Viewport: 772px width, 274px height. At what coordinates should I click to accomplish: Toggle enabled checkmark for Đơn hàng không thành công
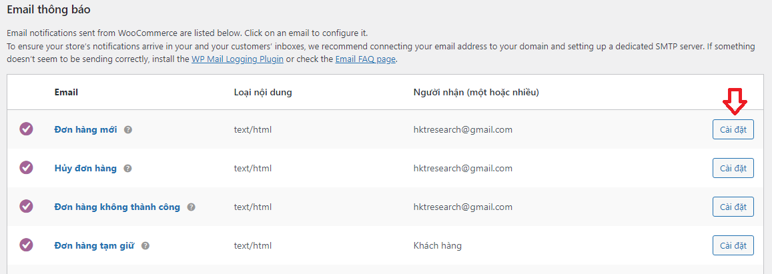pos(26,207)
